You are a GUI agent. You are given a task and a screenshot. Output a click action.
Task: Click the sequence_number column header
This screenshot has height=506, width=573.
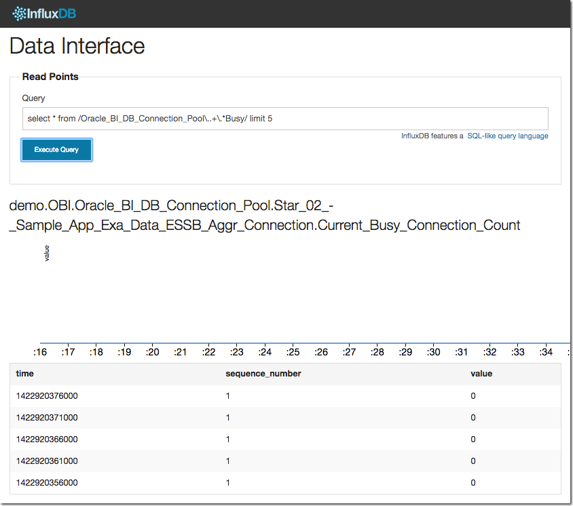[x=263, y=374]
